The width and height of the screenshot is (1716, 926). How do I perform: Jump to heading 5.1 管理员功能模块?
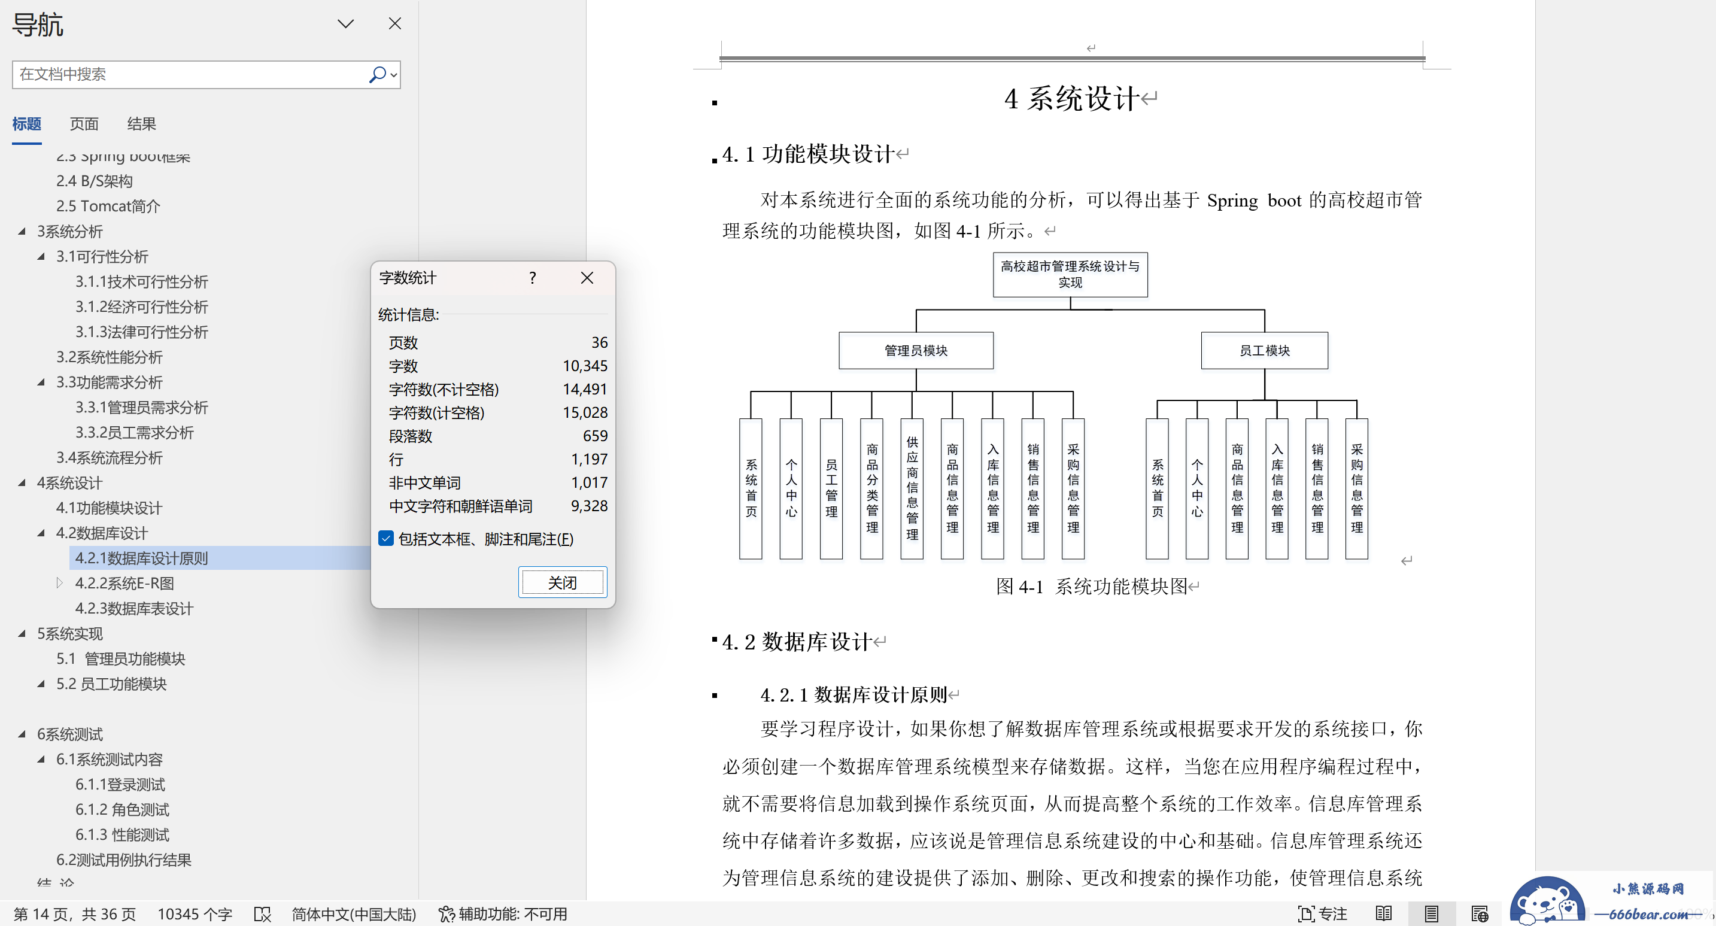tap(120, 659)
